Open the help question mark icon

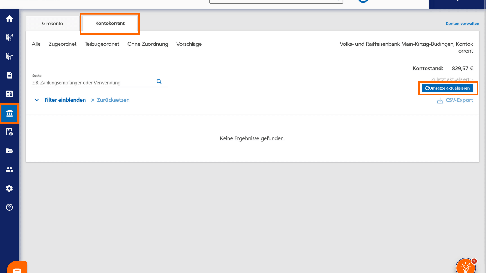tap(9, 207)
